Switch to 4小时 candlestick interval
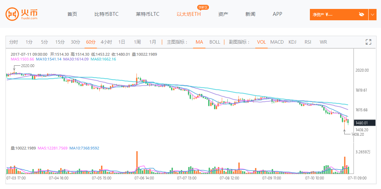Viewport: 381px width, 189px height. 106,42
